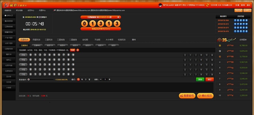The width and height of the screenshot is (254, 115).
Task: Switch to 大小单双 tab
Action: 110,40
